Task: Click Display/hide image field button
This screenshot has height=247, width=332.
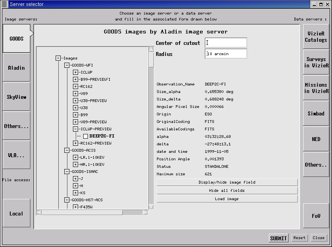Action: point(227,182)
